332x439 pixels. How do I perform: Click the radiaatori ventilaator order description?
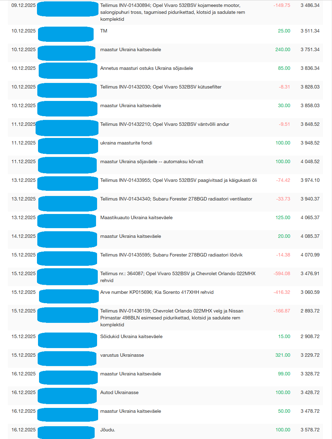point(176,199)
